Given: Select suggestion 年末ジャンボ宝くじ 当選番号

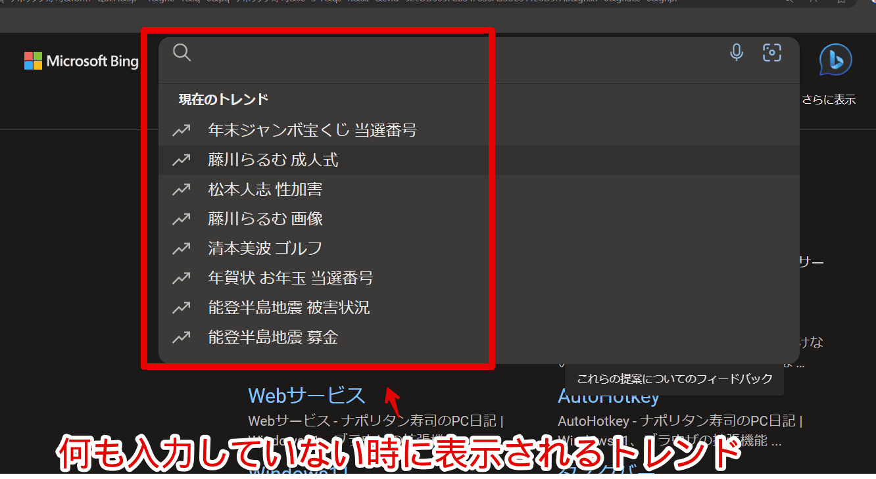Looking at the screenshot, I should point(479,130).
